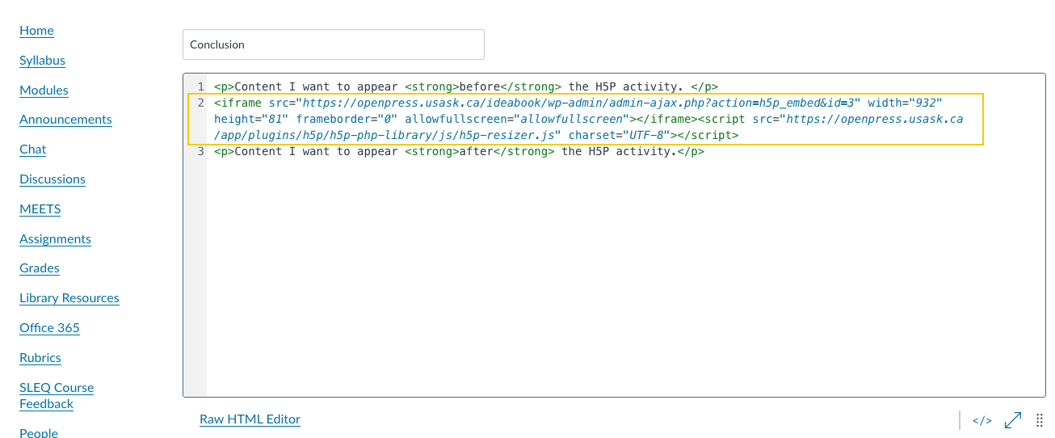
Task: Click the allowfullscreen attribute in the code
Action: pos(517,119)
